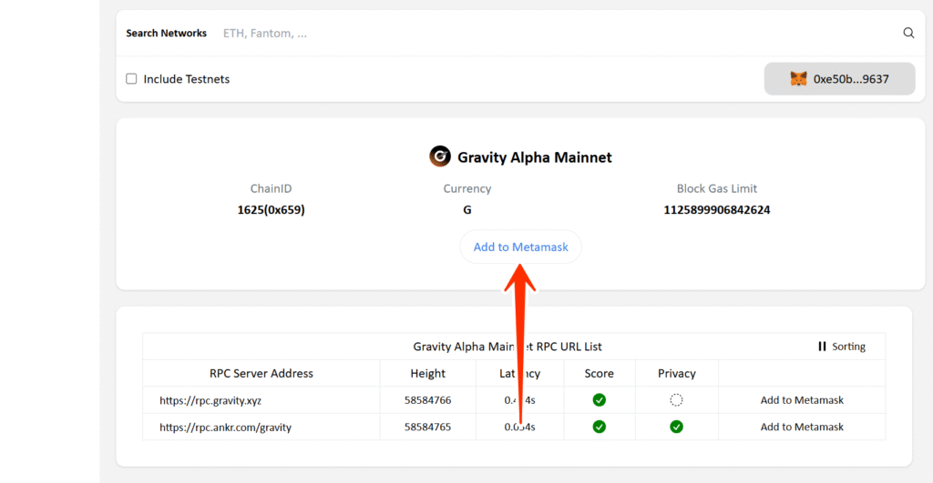Click dotted Privacy circle for rpc.gravity.xyz
The image size is (933, 483).
(x=676, y=400)
